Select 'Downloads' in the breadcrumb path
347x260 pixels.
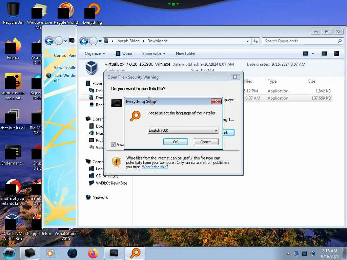click(157, 41)
